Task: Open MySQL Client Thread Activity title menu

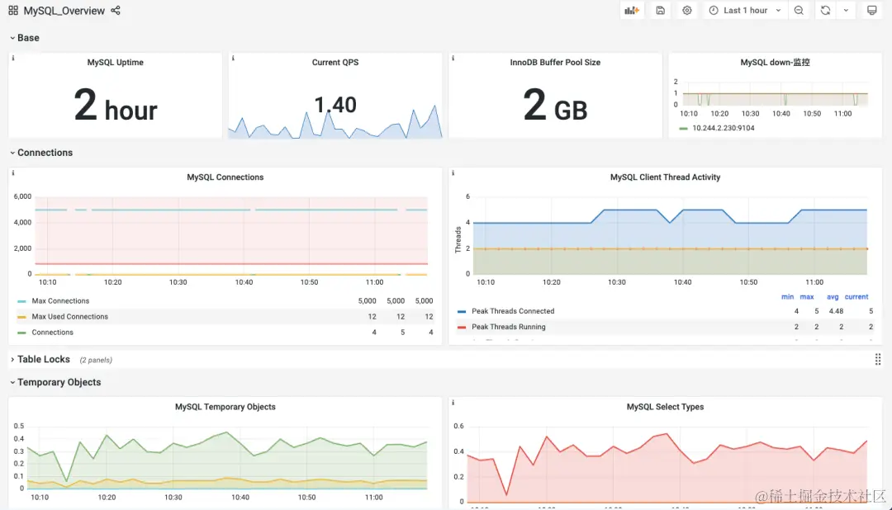Action: coord(665,177)
